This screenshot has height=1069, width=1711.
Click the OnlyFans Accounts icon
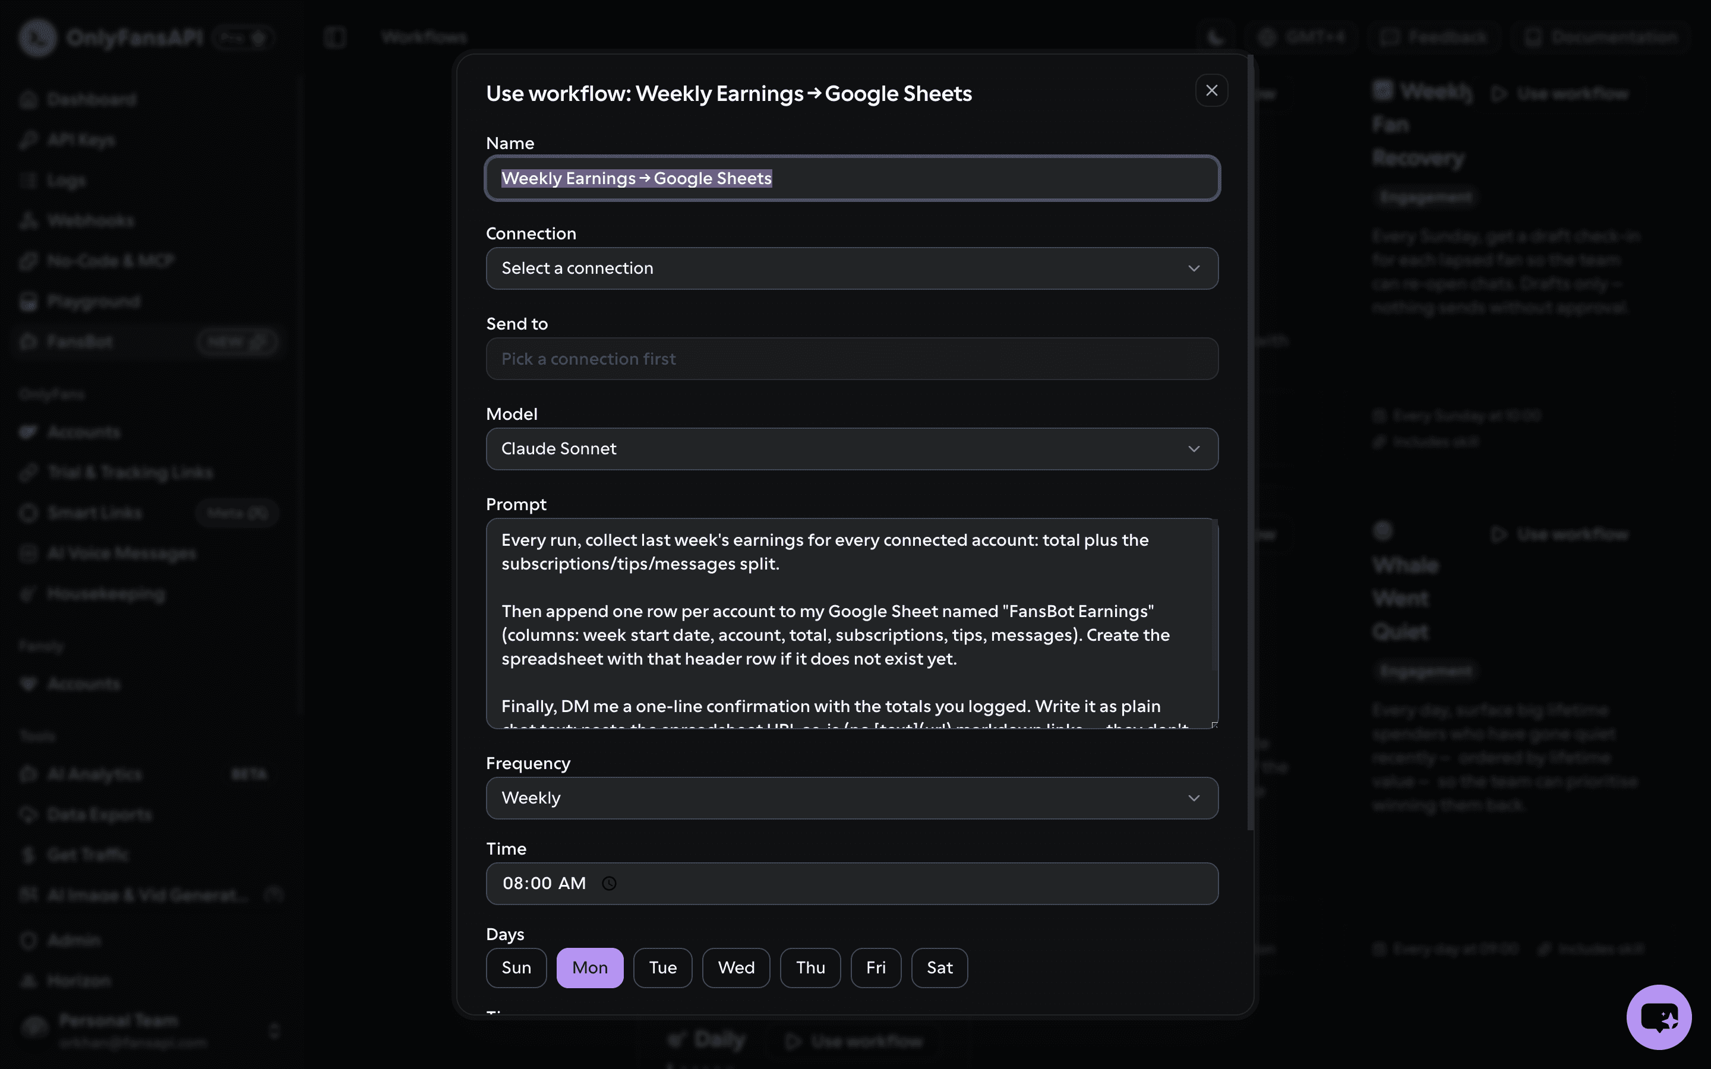(x=29, y=432)
